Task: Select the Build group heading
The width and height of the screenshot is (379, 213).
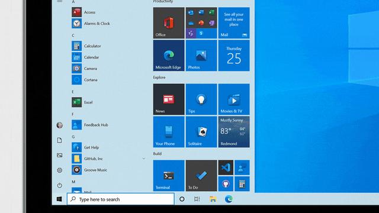Action: pyautogui.click(x=158, y=154)
